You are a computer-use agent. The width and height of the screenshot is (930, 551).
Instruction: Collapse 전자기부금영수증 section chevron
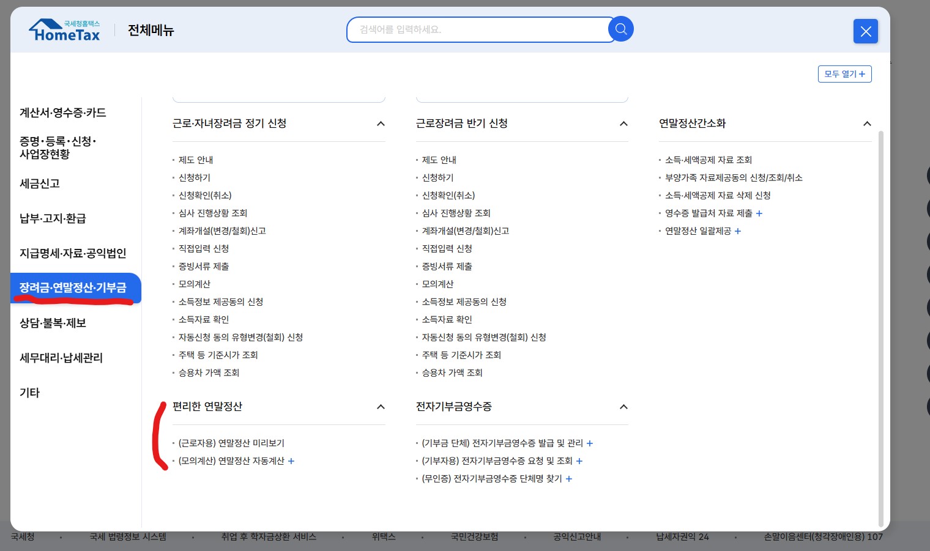tap(623, 407)
